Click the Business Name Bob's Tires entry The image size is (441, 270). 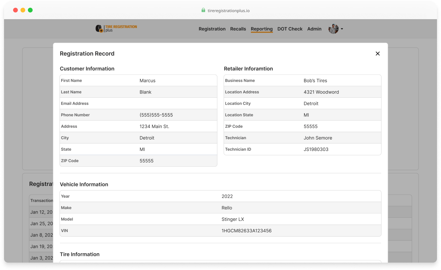[x=315, y=80]
